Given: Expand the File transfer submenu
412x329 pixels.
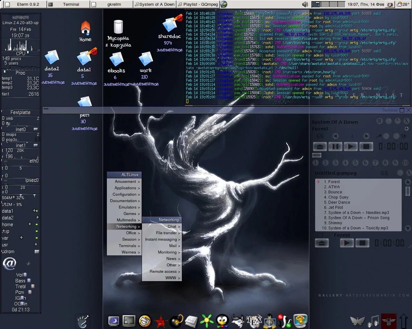Looking at the screenshot, I should click(162, 233).
